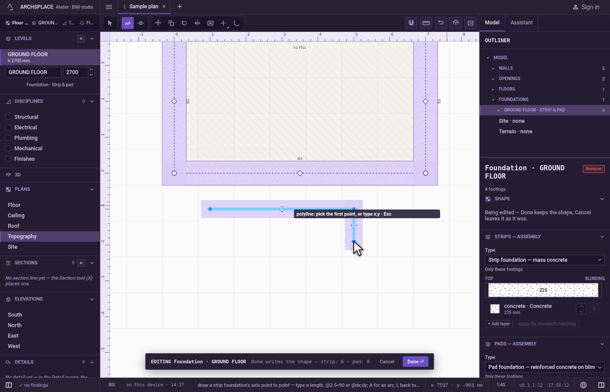Cancel the foundation shape editing
Image resolution: width=610 pixels, height=392 pixels.
(387, 362)
